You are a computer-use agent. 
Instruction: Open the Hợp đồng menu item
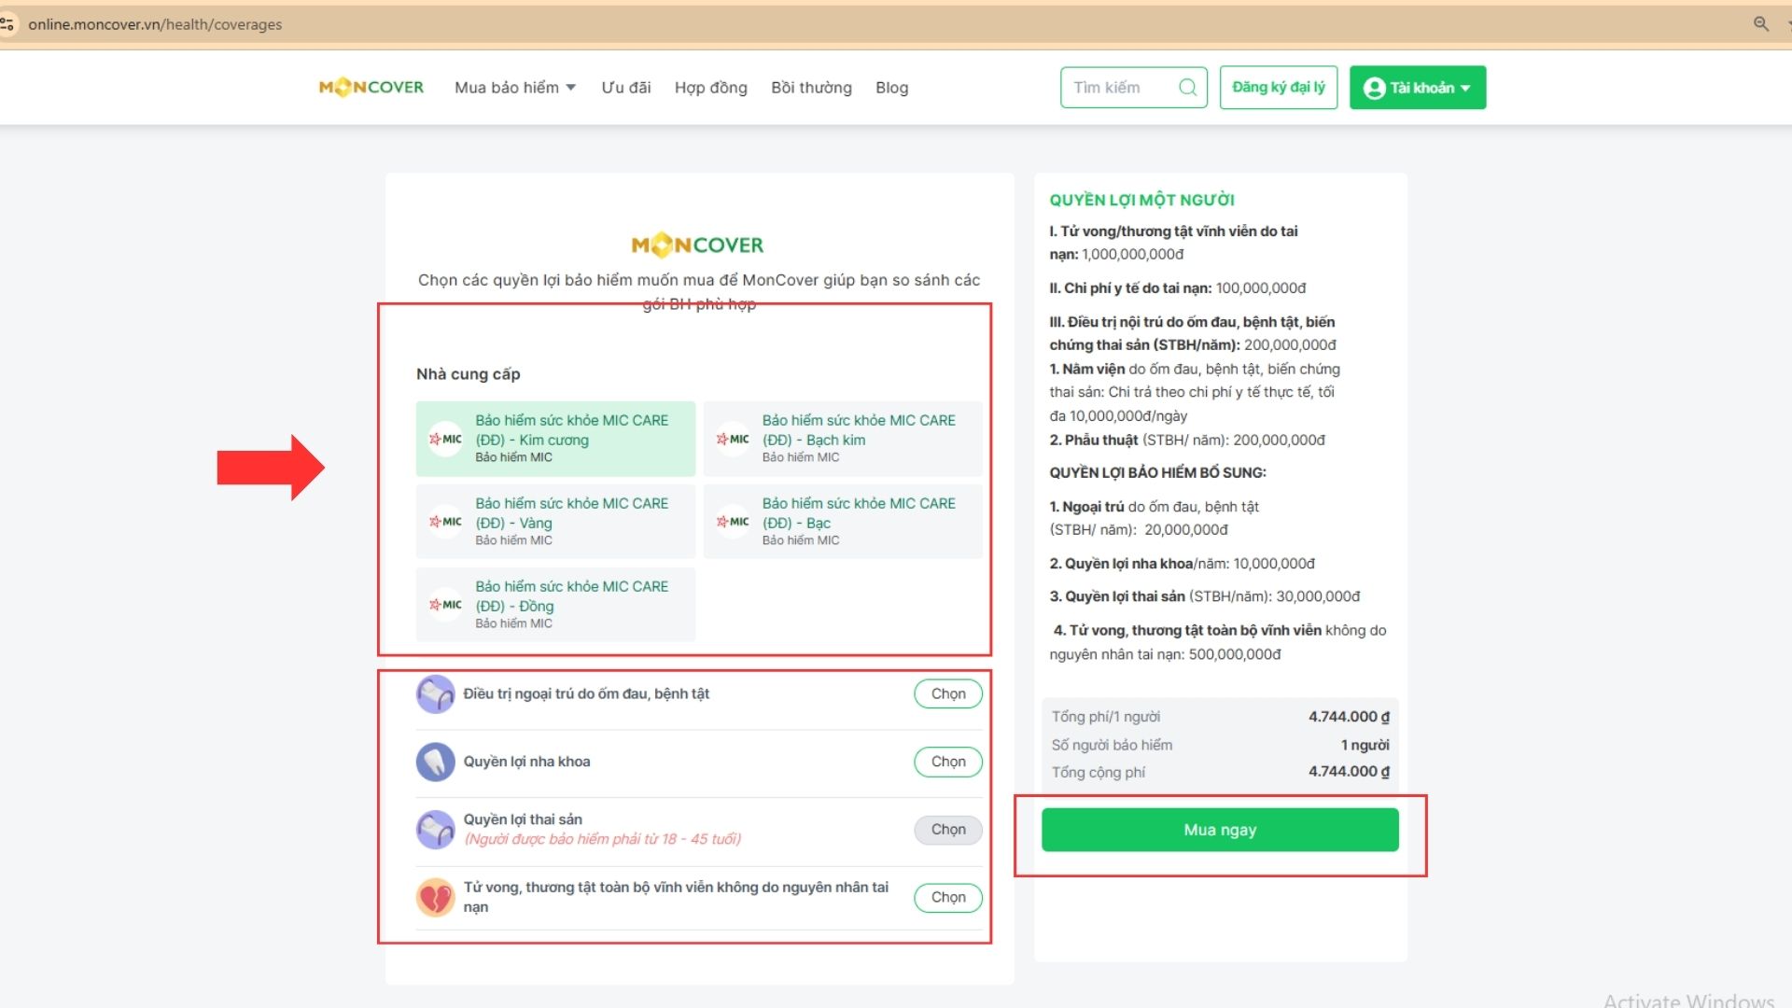(710, 88)
